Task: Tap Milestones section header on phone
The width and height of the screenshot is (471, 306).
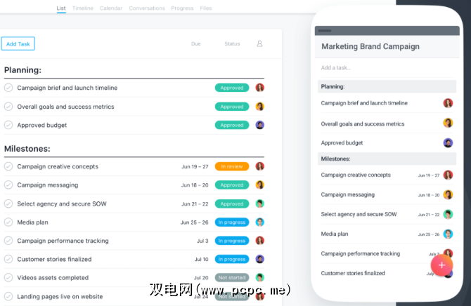Action: (387, 159)
